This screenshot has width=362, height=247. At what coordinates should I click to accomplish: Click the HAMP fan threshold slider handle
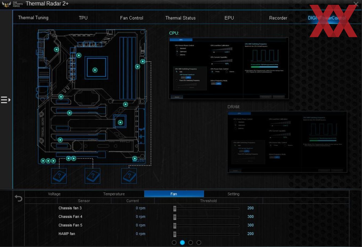[175, 234]
